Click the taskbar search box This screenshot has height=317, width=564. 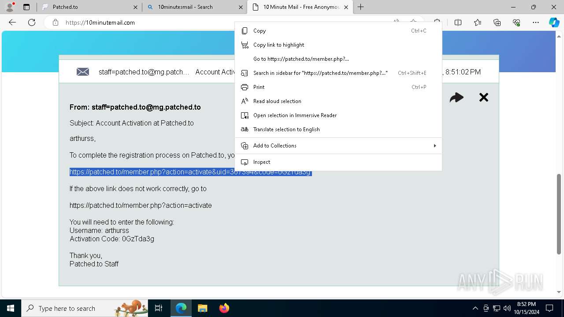point(85,308)
